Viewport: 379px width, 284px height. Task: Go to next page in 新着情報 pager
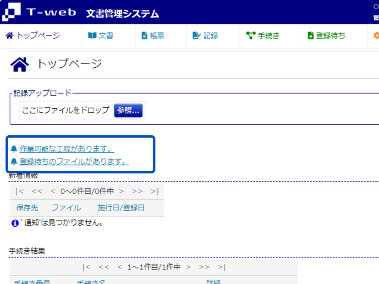point(121,192)
